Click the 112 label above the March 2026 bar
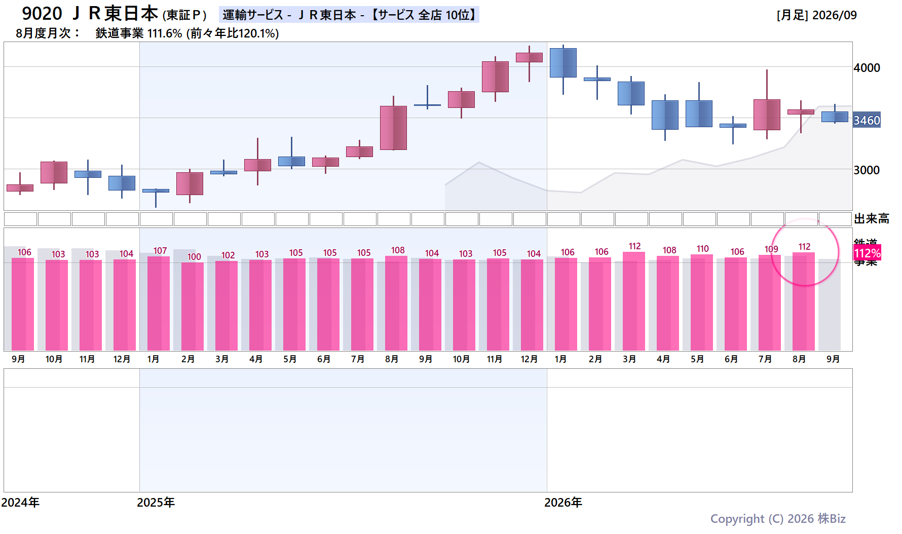 coord(635,246)
